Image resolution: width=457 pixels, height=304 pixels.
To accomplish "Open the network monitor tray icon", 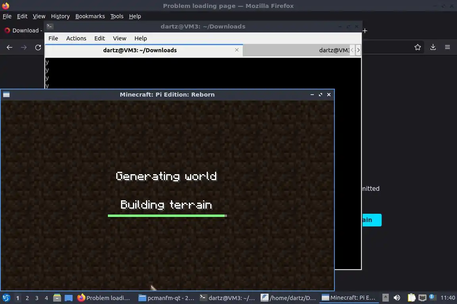I will [x=422, y=298].
